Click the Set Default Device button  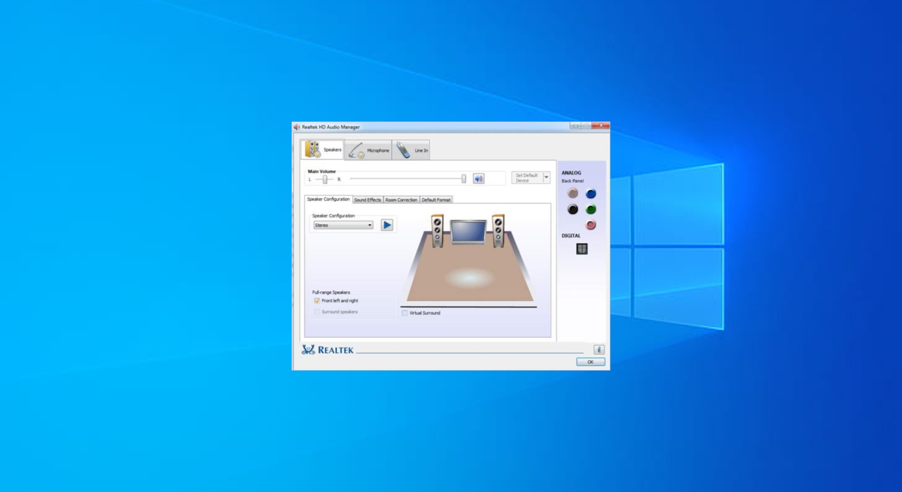coord(527,178)
